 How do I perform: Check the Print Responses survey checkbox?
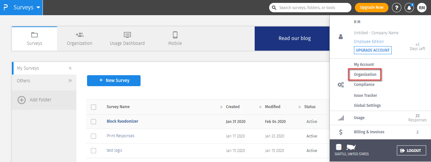93,136
